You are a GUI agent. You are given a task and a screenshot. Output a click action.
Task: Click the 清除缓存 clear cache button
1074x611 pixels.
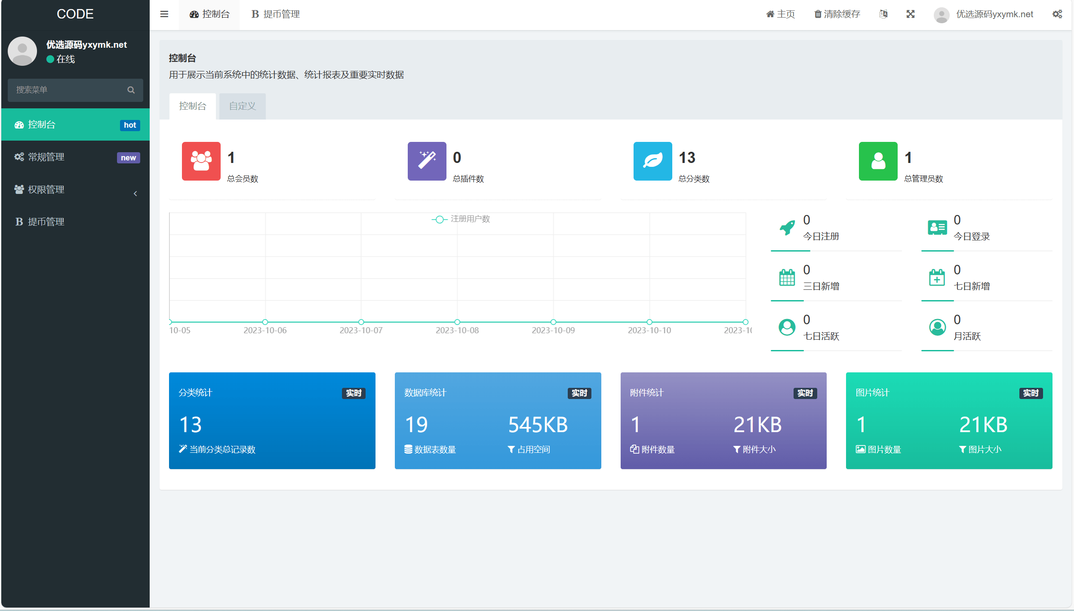[837, 14]
